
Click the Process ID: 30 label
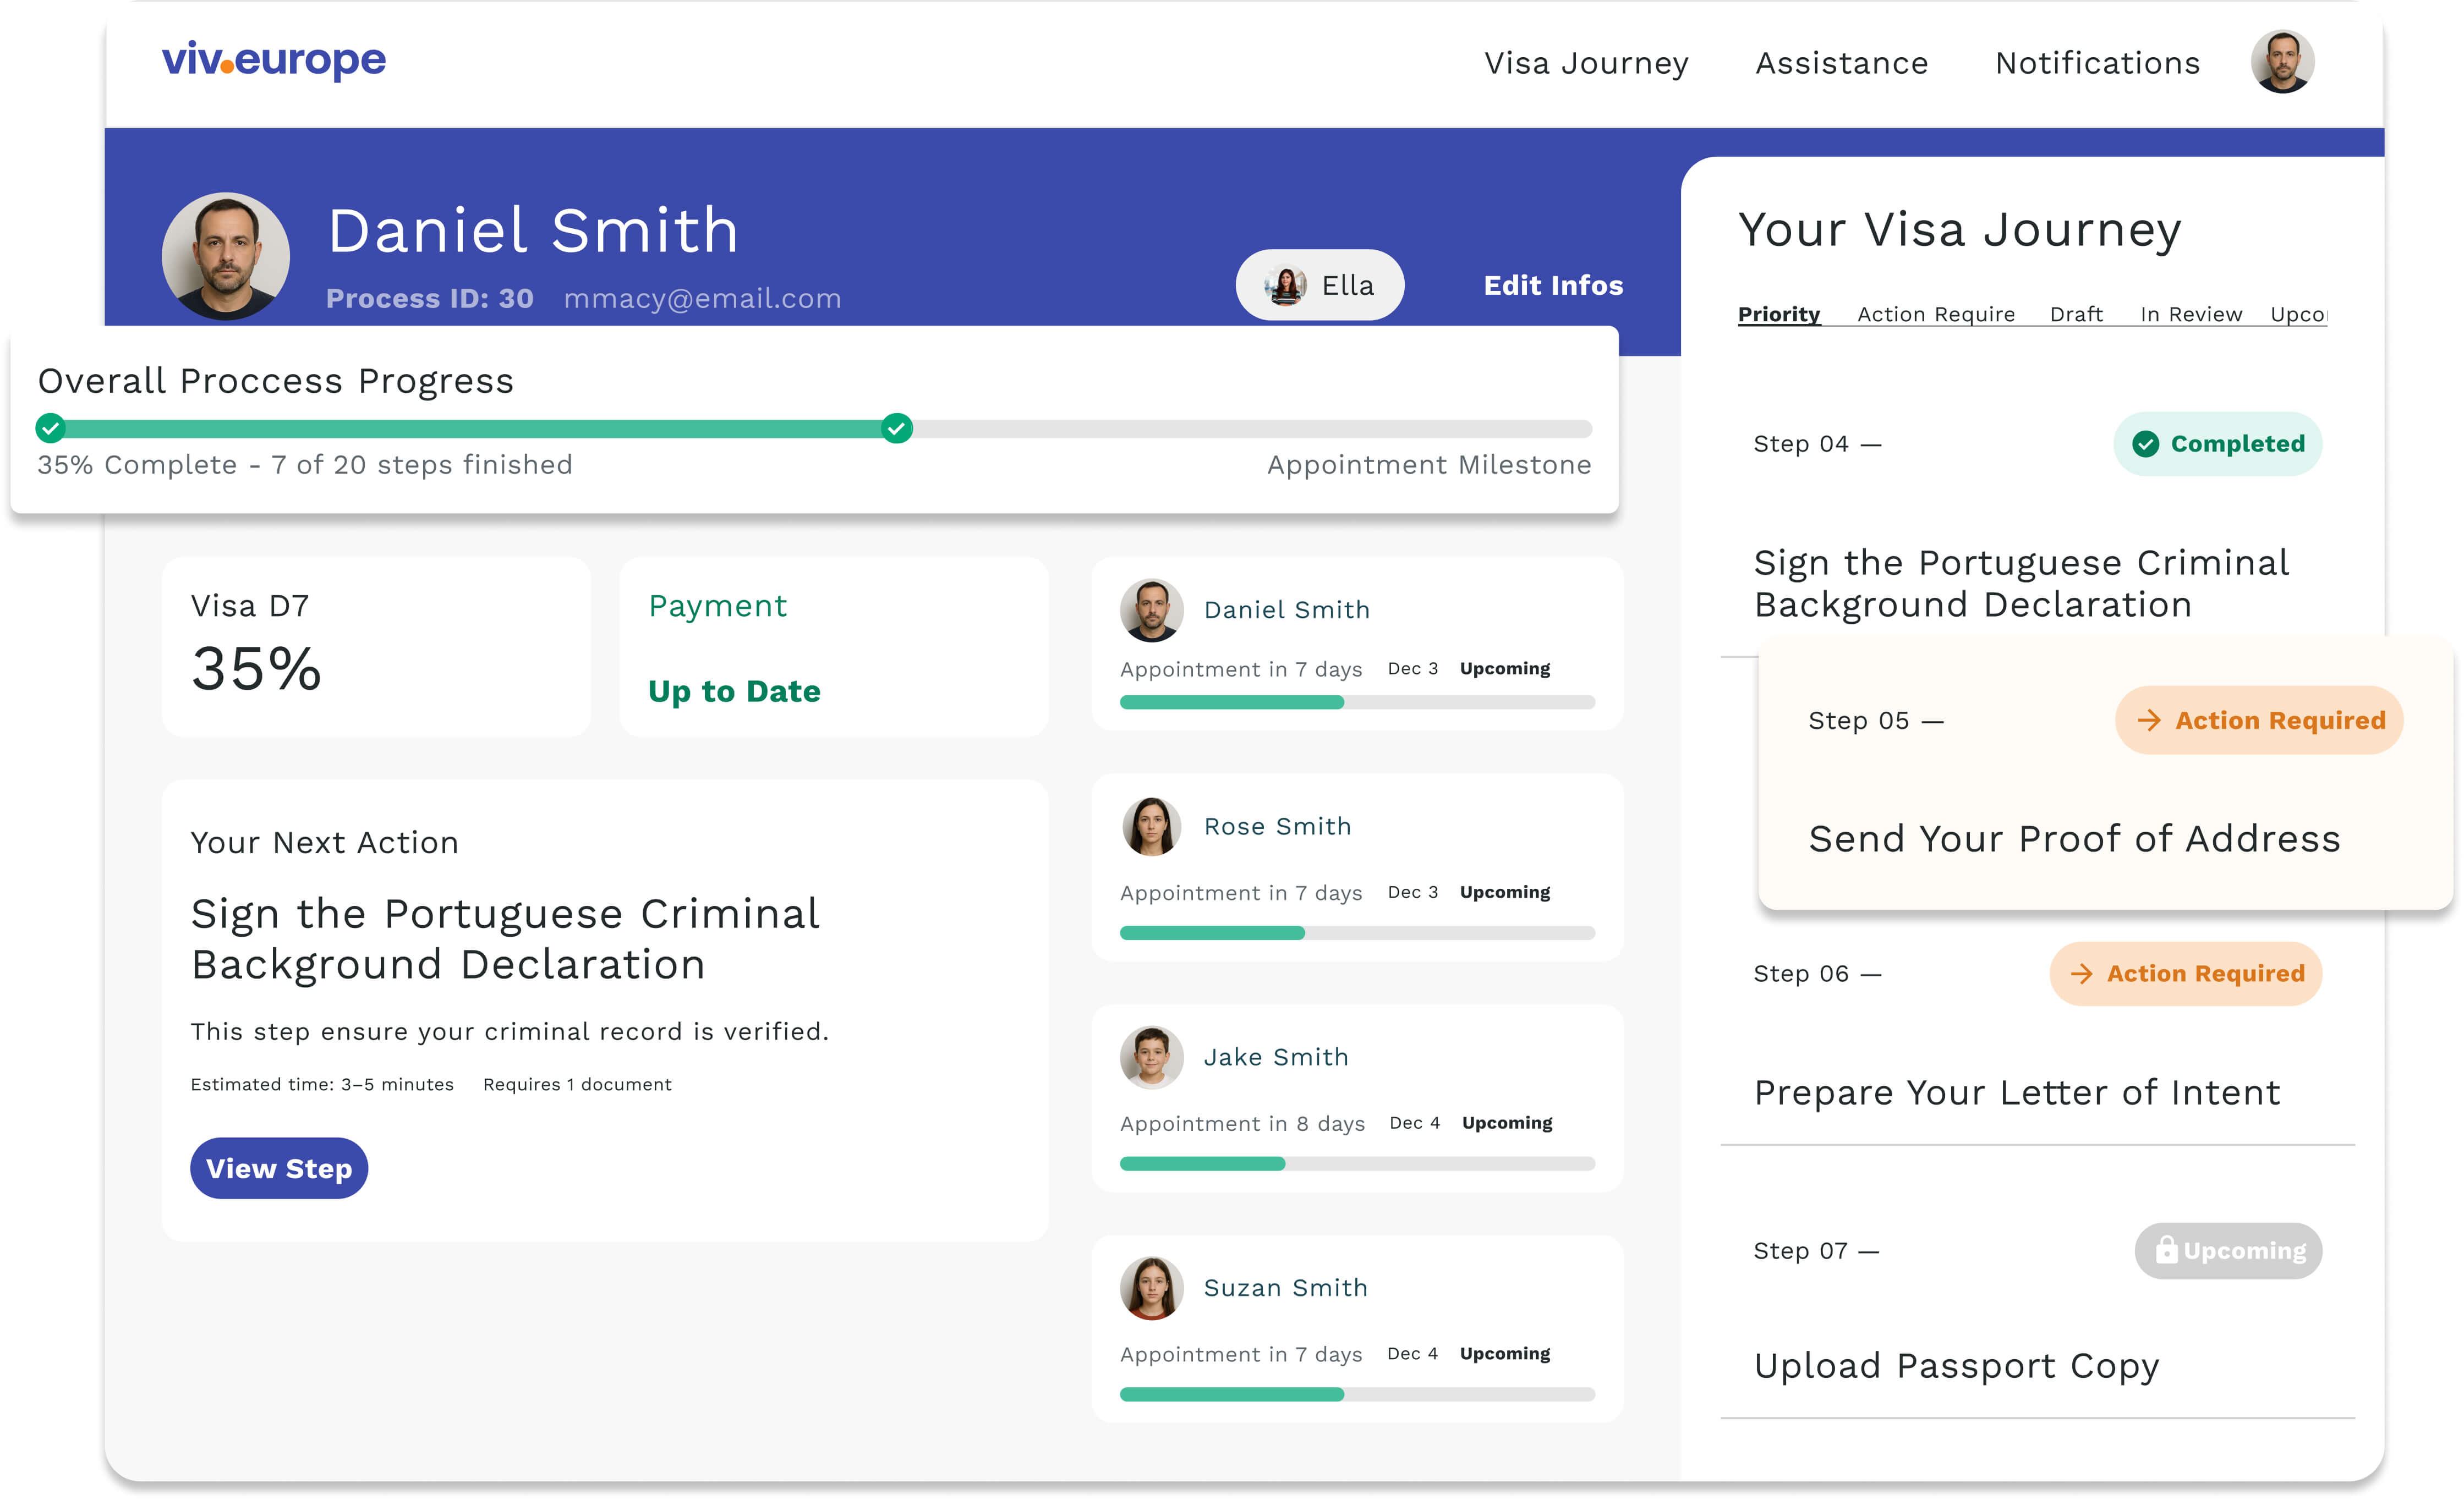click(429, 299)
